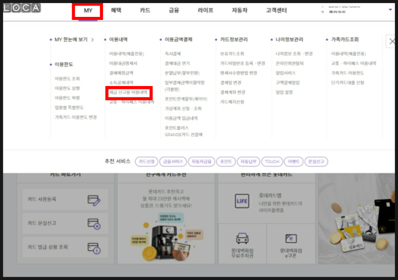Click 명세서수령방법 변경
This screenshot has width=398, height=280.
(x=239, y=73)
